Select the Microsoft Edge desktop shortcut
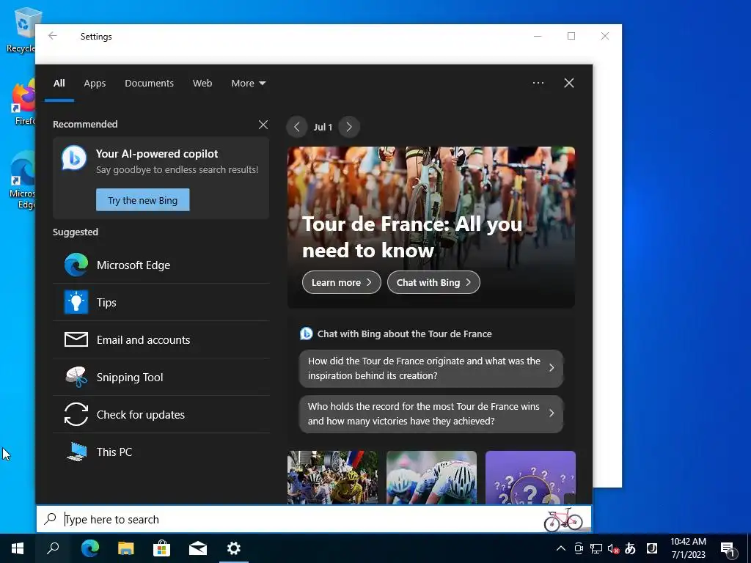This screenshot has width=751, height=563. [x=22, y=180]
